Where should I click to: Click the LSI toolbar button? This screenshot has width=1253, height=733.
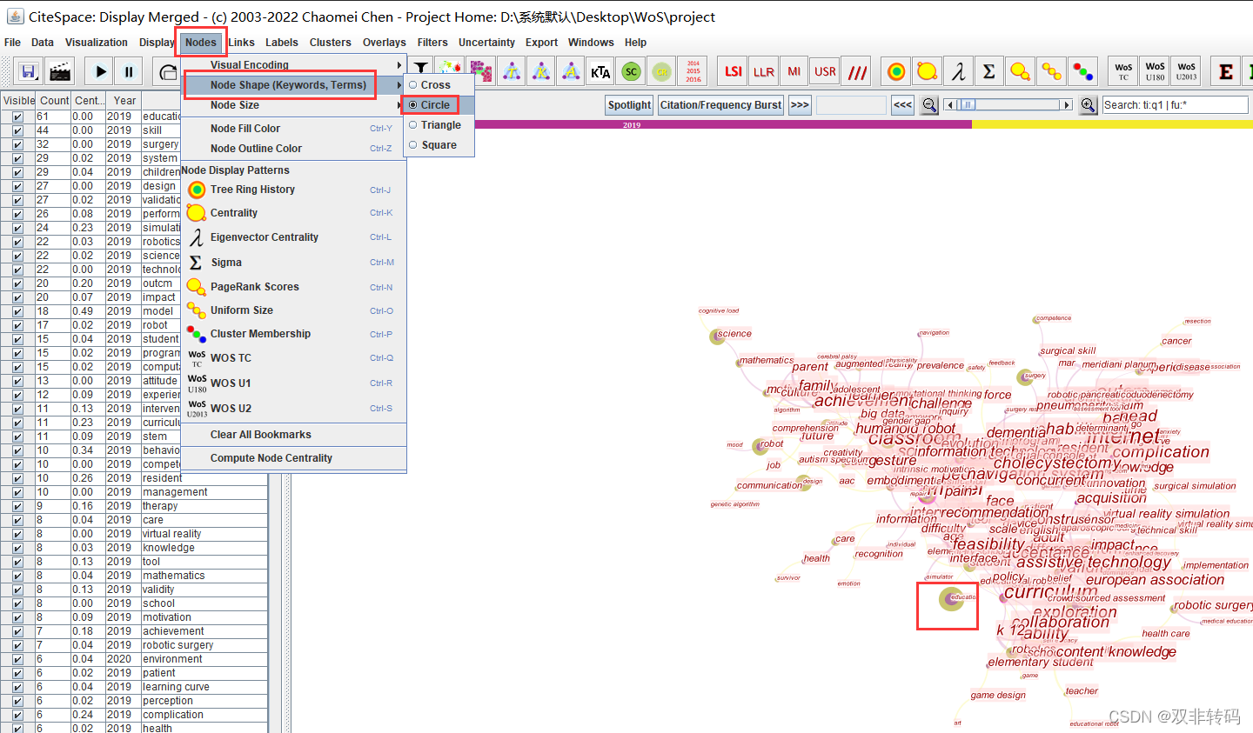click(734, 71)
